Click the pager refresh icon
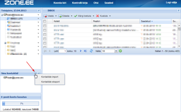The image size is (181, 112). coord(91,51)
